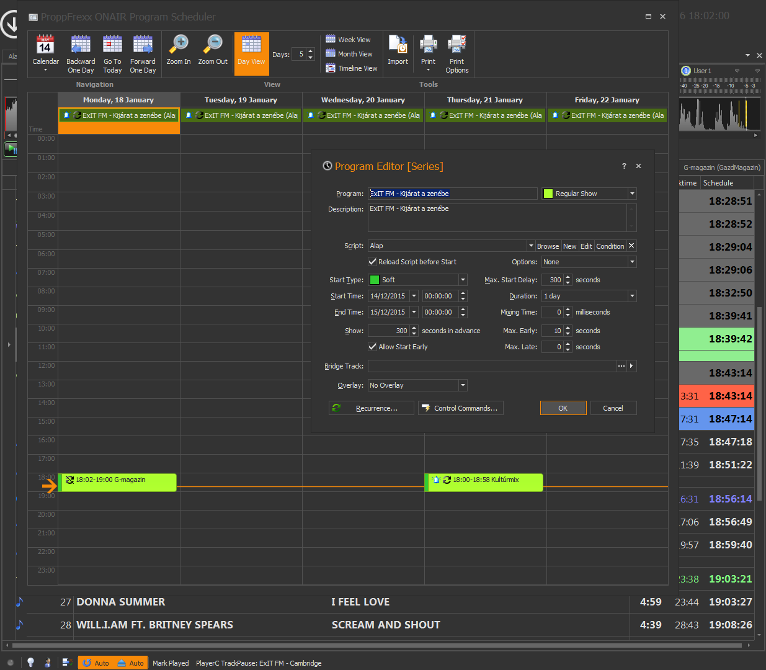Toggle the first orange Auto button in status bar
The height and width of the screenshot is (670, 766).
(95, 663)
